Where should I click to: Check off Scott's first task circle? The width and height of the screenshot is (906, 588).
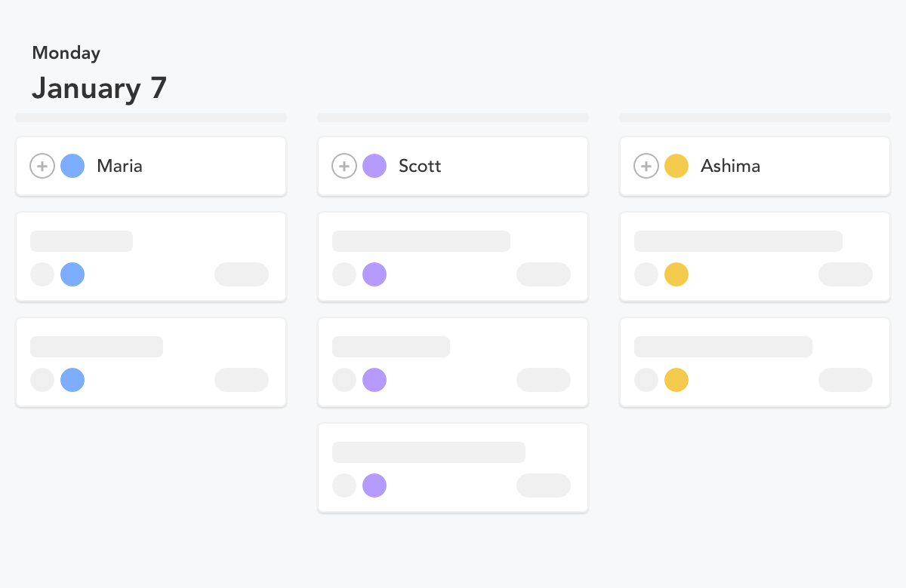point(344,274)
